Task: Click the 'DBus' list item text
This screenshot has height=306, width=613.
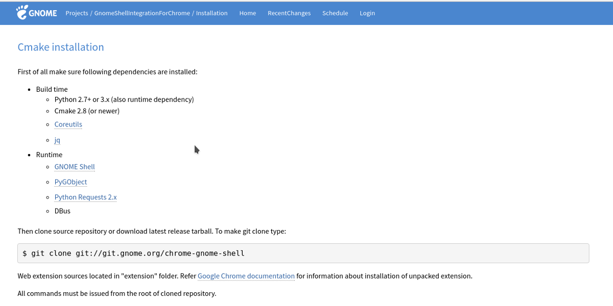Action: [62, 211]
